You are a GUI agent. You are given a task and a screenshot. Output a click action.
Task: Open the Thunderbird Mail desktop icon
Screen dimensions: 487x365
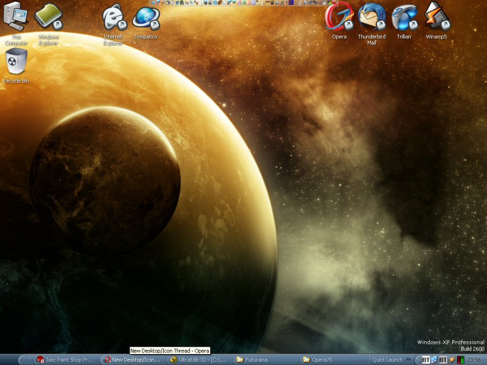(371, 18)
